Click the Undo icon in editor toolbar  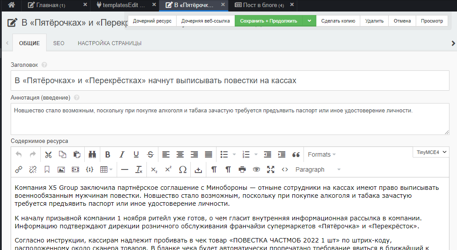[x=19, y=154]
